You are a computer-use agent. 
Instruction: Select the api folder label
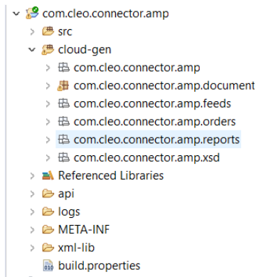pos(66,194)
